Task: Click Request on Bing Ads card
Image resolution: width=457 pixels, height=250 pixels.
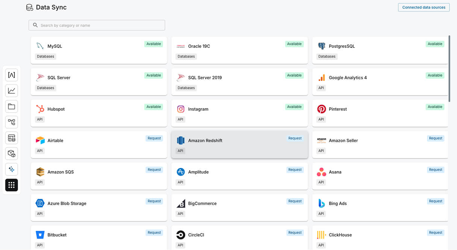Action: [436, 201]
